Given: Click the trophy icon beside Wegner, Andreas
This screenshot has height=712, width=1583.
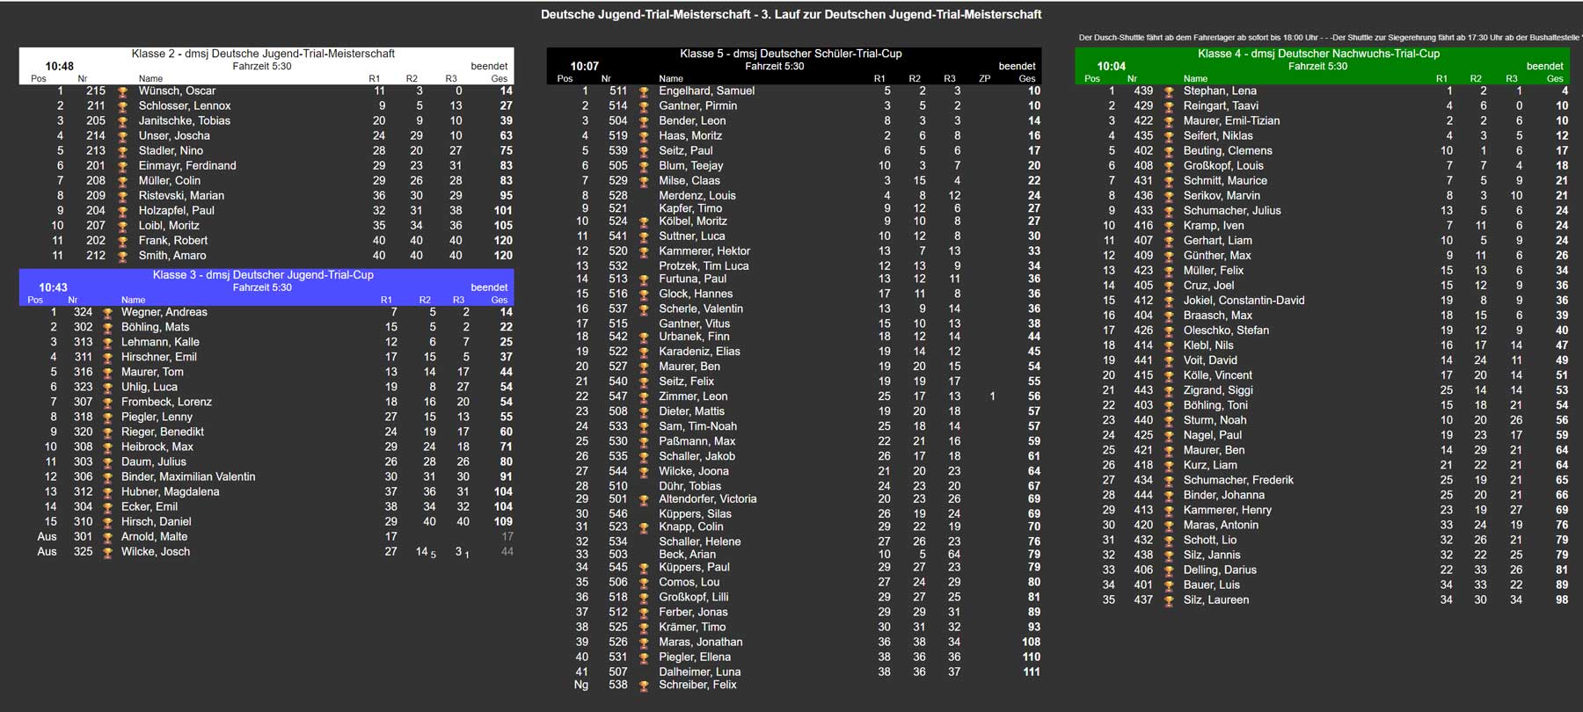Looking at the screenshot, I should [107, 313].
